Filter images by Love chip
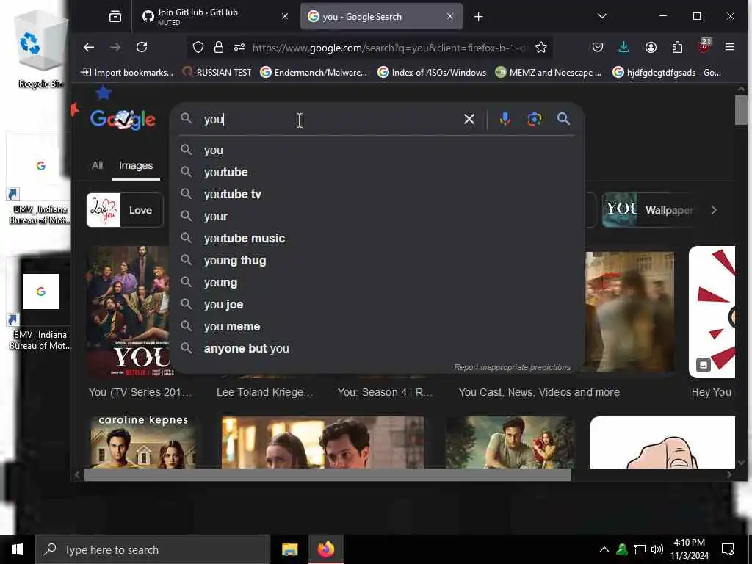The image size is (752, 564). point(125,210)
